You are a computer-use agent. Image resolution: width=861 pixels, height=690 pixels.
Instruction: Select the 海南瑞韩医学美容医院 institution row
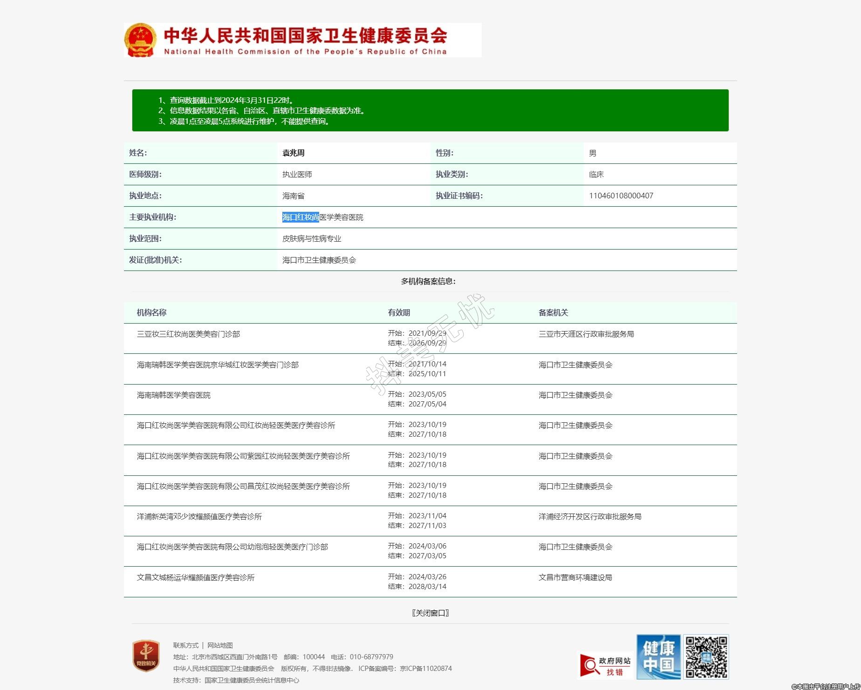173,395
